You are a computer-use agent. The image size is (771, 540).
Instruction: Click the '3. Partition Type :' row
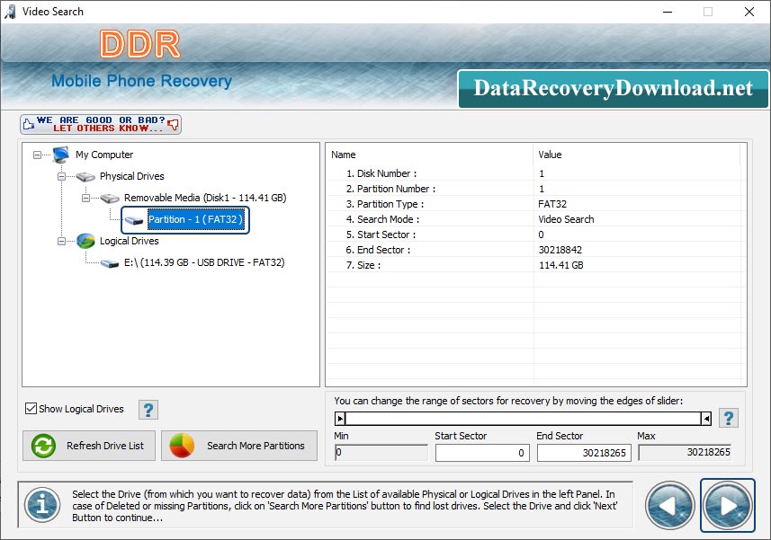pyautogui.click(x=533, y=204)
